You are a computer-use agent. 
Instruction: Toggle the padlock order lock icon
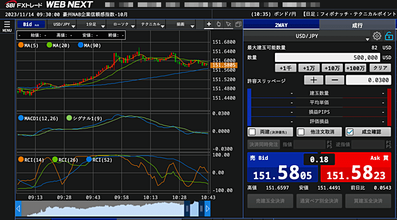(389, 36)
